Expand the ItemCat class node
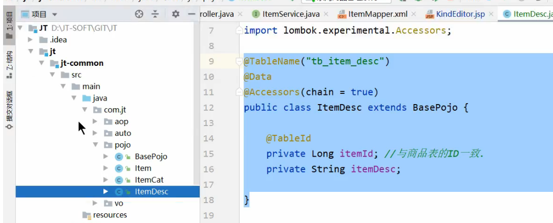Screen dimensions: 553x223 (x=105, y=180)
